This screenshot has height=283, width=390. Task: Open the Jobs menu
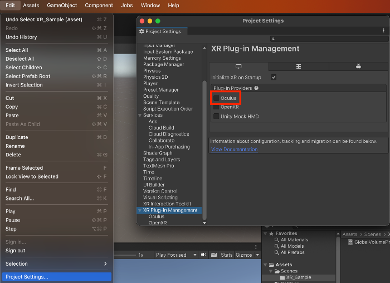point(127,6)
